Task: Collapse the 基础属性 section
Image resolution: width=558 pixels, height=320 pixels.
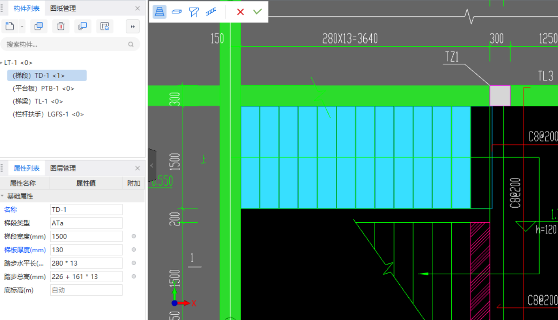Action: [3, 196]
